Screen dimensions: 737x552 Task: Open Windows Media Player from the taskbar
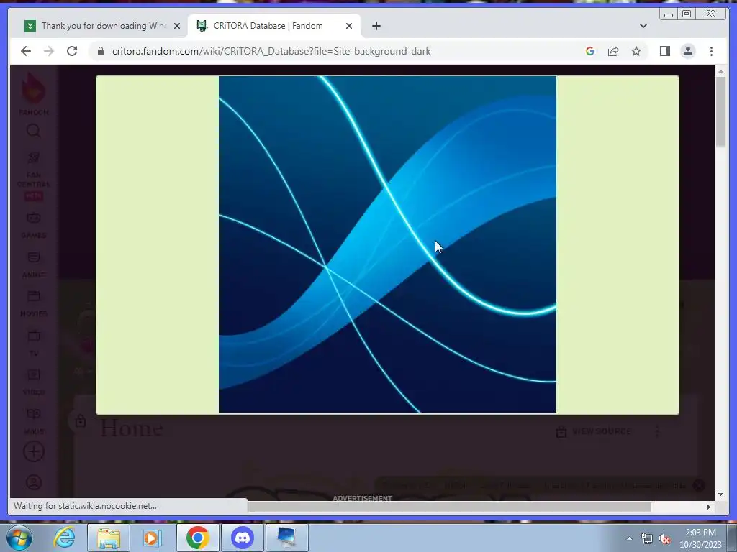152,538
